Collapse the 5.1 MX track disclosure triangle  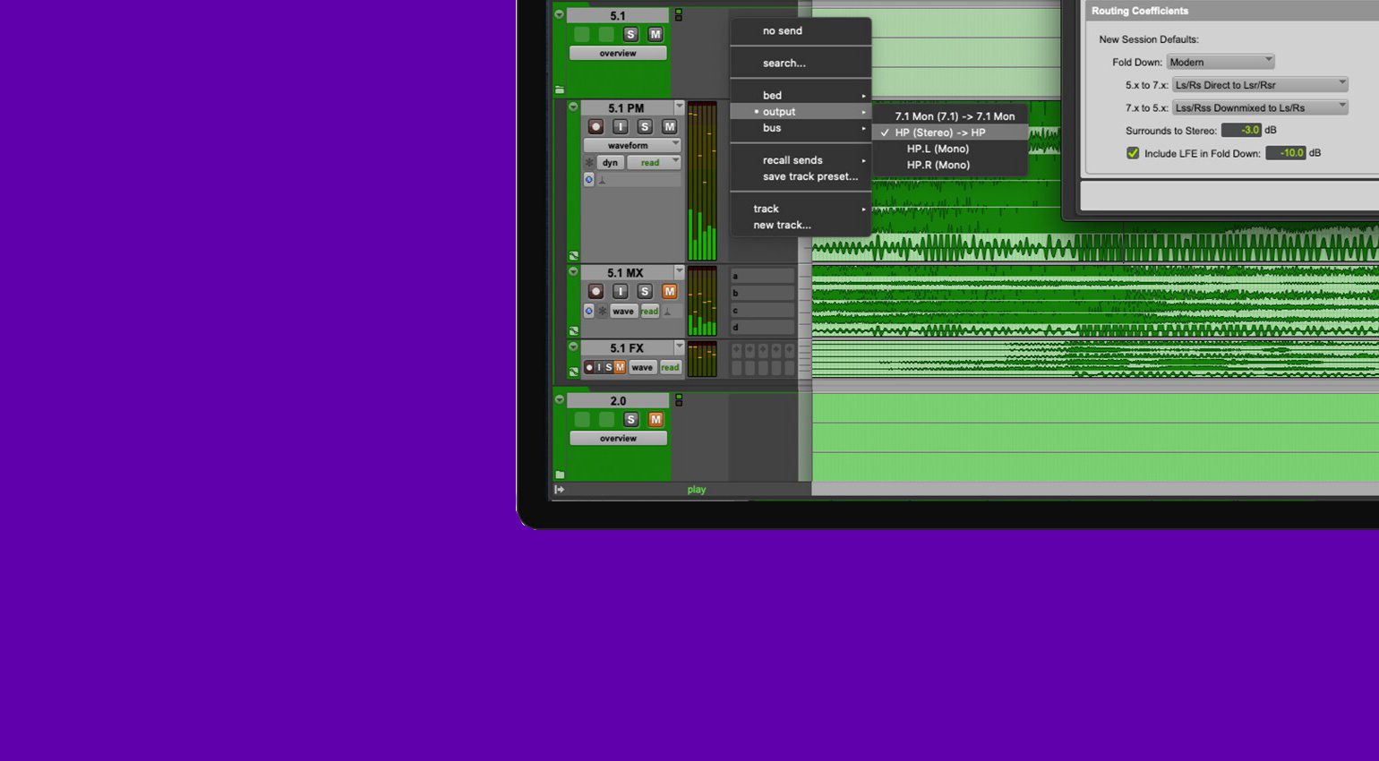572,272
